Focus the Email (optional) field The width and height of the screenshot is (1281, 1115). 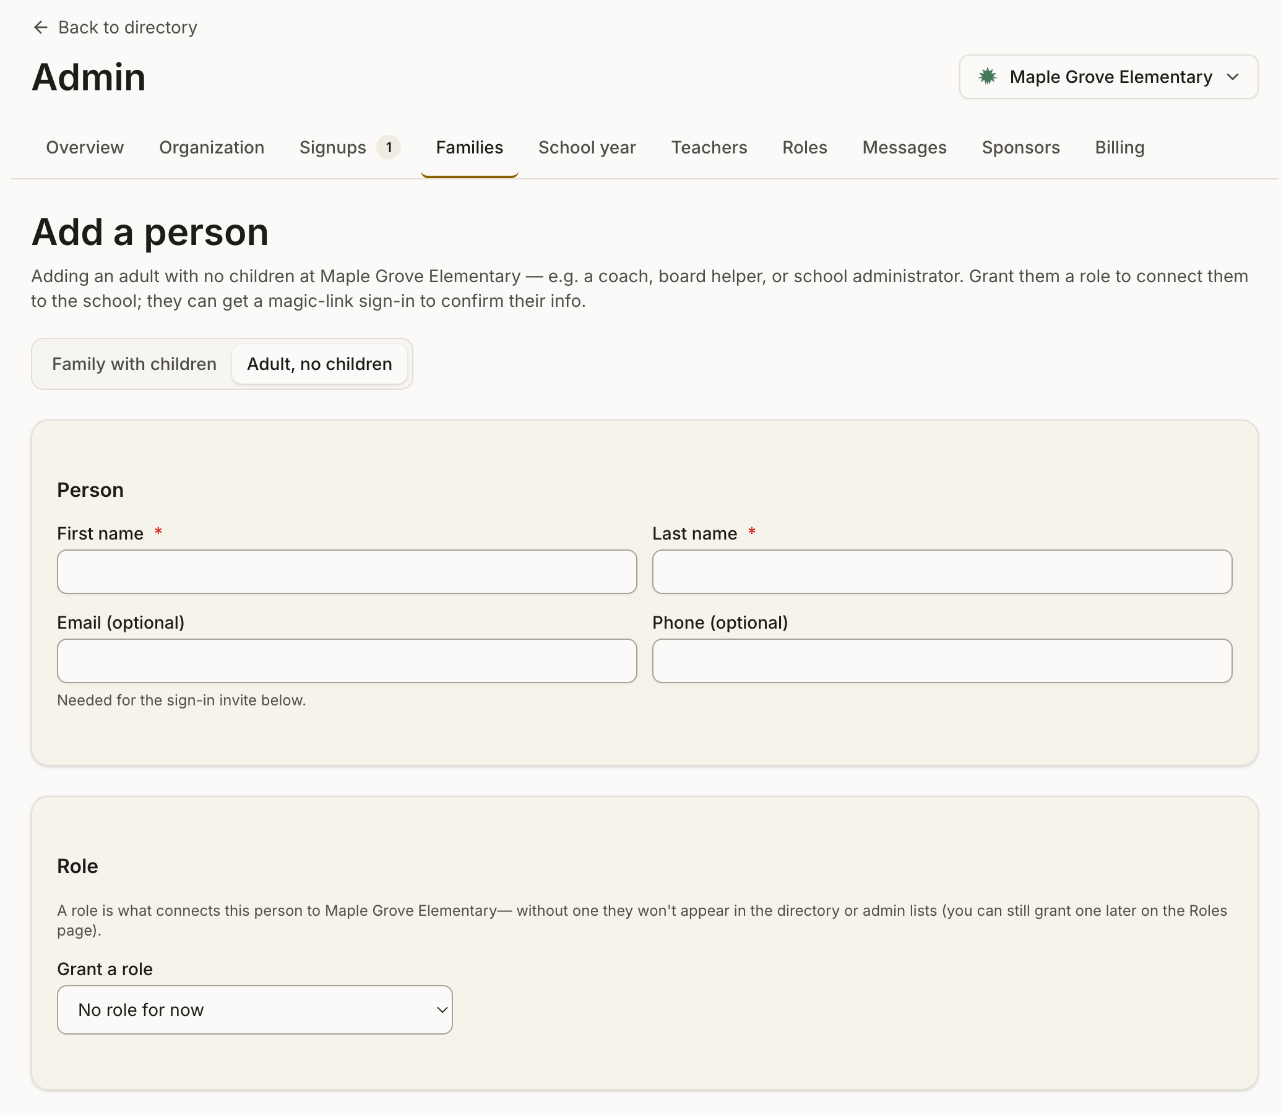tap(347, 661)
